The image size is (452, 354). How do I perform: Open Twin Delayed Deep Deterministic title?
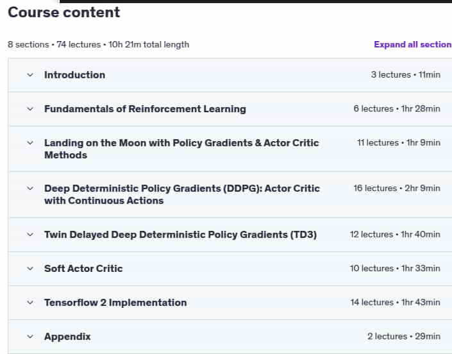[x=180, y=235]
